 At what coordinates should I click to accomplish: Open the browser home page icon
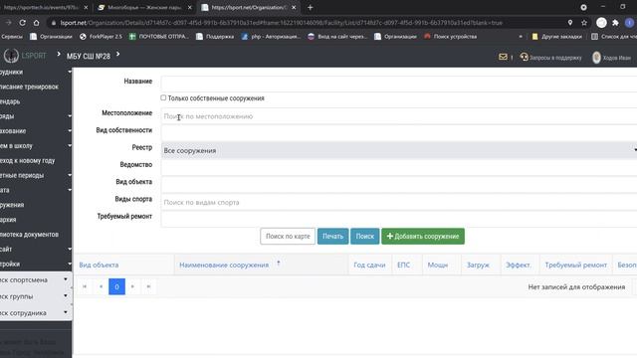pos(36,23)
